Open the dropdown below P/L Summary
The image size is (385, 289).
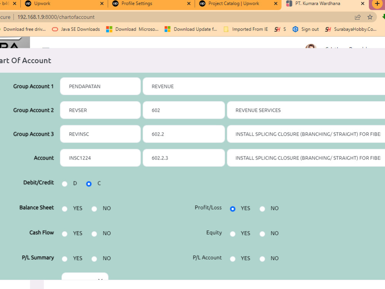point(85,276)
